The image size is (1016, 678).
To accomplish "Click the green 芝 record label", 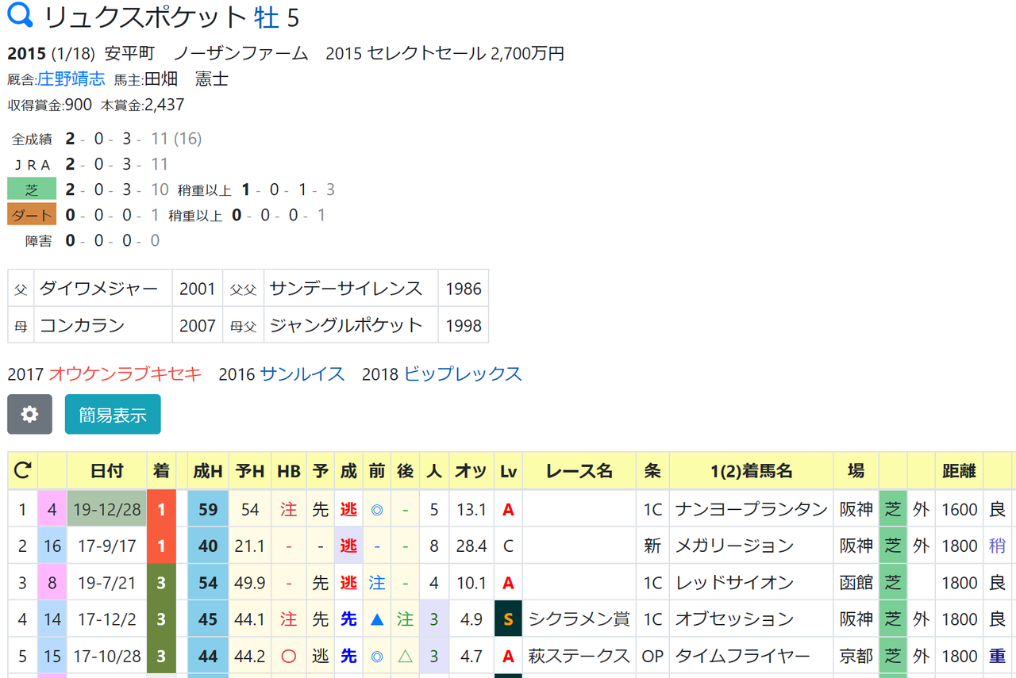I will (x=32, y=190).
